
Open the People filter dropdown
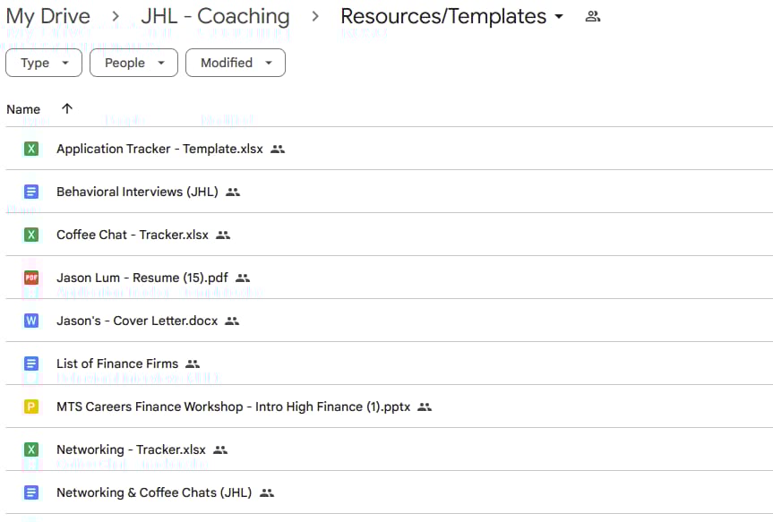coord(133,63)
